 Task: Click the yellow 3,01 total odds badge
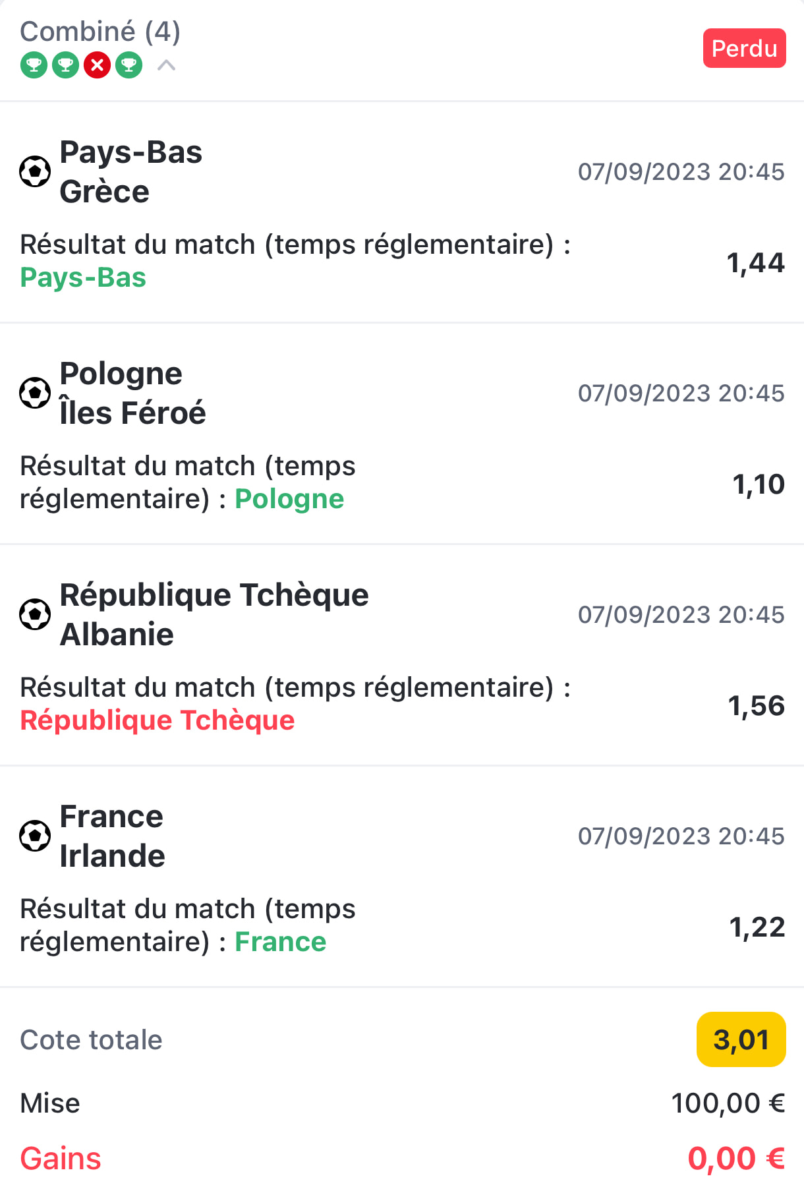click(x=741, y=1039)
